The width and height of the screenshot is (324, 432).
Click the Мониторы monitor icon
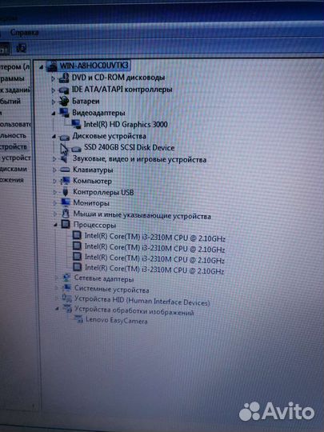(x=66, y=202)
